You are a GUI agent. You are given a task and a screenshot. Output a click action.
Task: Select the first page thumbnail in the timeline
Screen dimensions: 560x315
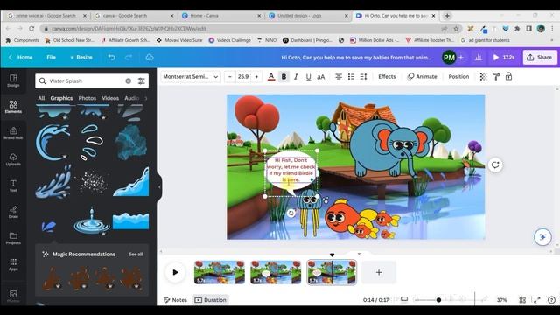tap(220, 272)
